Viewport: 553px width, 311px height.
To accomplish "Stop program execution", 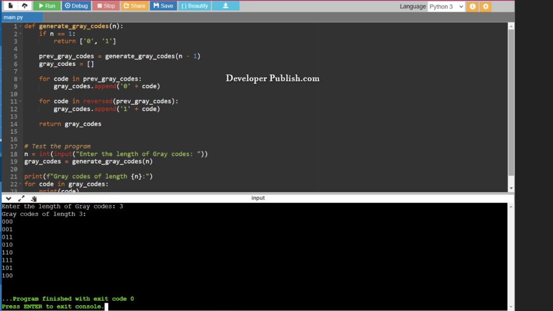I will coord(105,5).
